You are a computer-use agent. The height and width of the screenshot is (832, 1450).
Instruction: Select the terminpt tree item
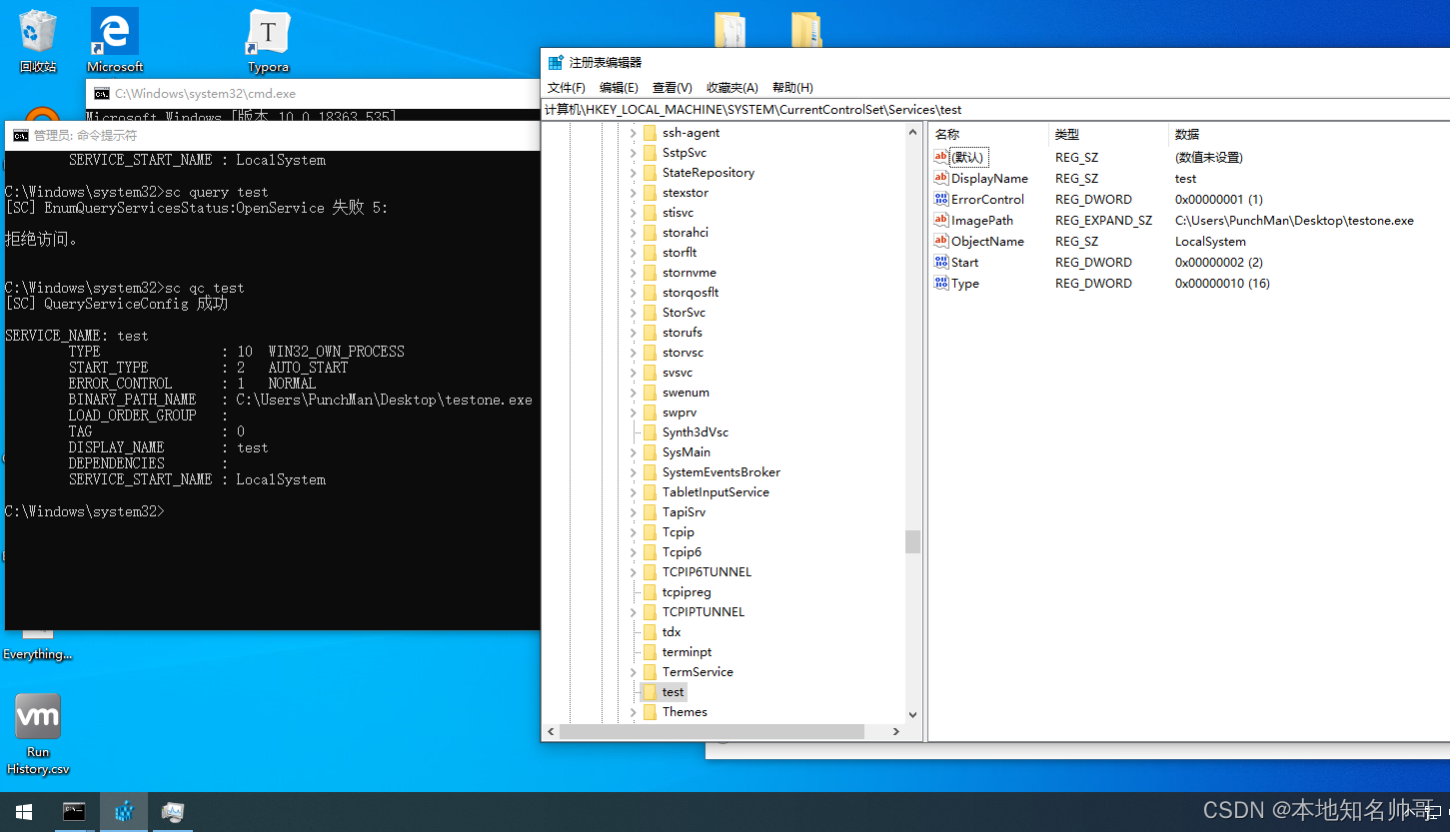[x=688, y=652]
